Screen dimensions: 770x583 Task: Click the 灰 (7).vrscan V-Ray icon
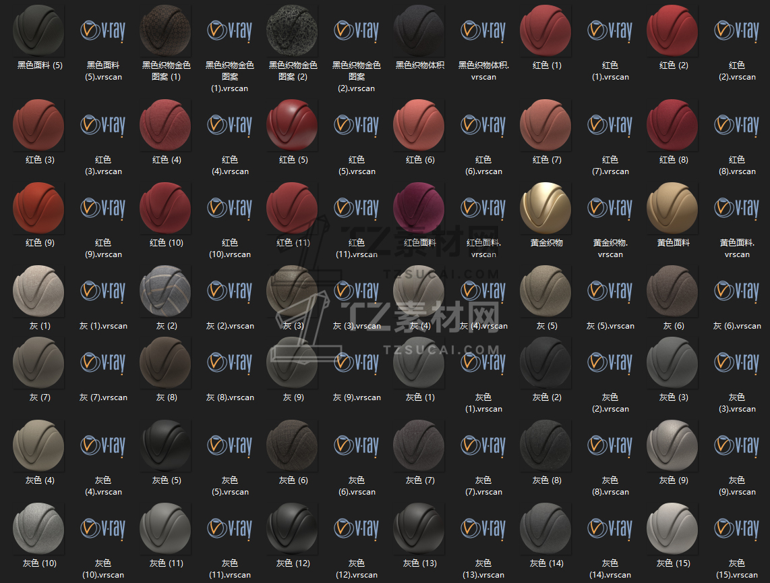(102, 362)
